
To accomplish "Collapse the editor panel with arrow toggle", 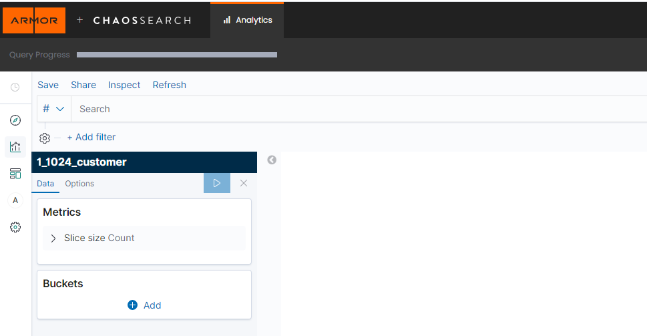I will (x=272, y=160).
